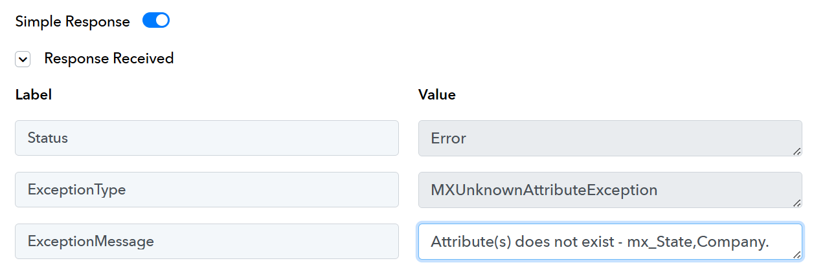This screenshot has width=814, height=272.
Task: Click the chevron arrow beside Response Received
Action: point(23,59)
